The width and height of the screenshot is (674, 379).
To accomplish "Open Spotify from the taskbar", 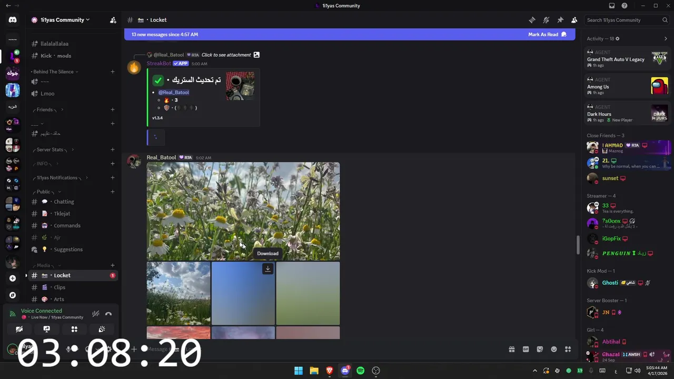I will (361, 371).
